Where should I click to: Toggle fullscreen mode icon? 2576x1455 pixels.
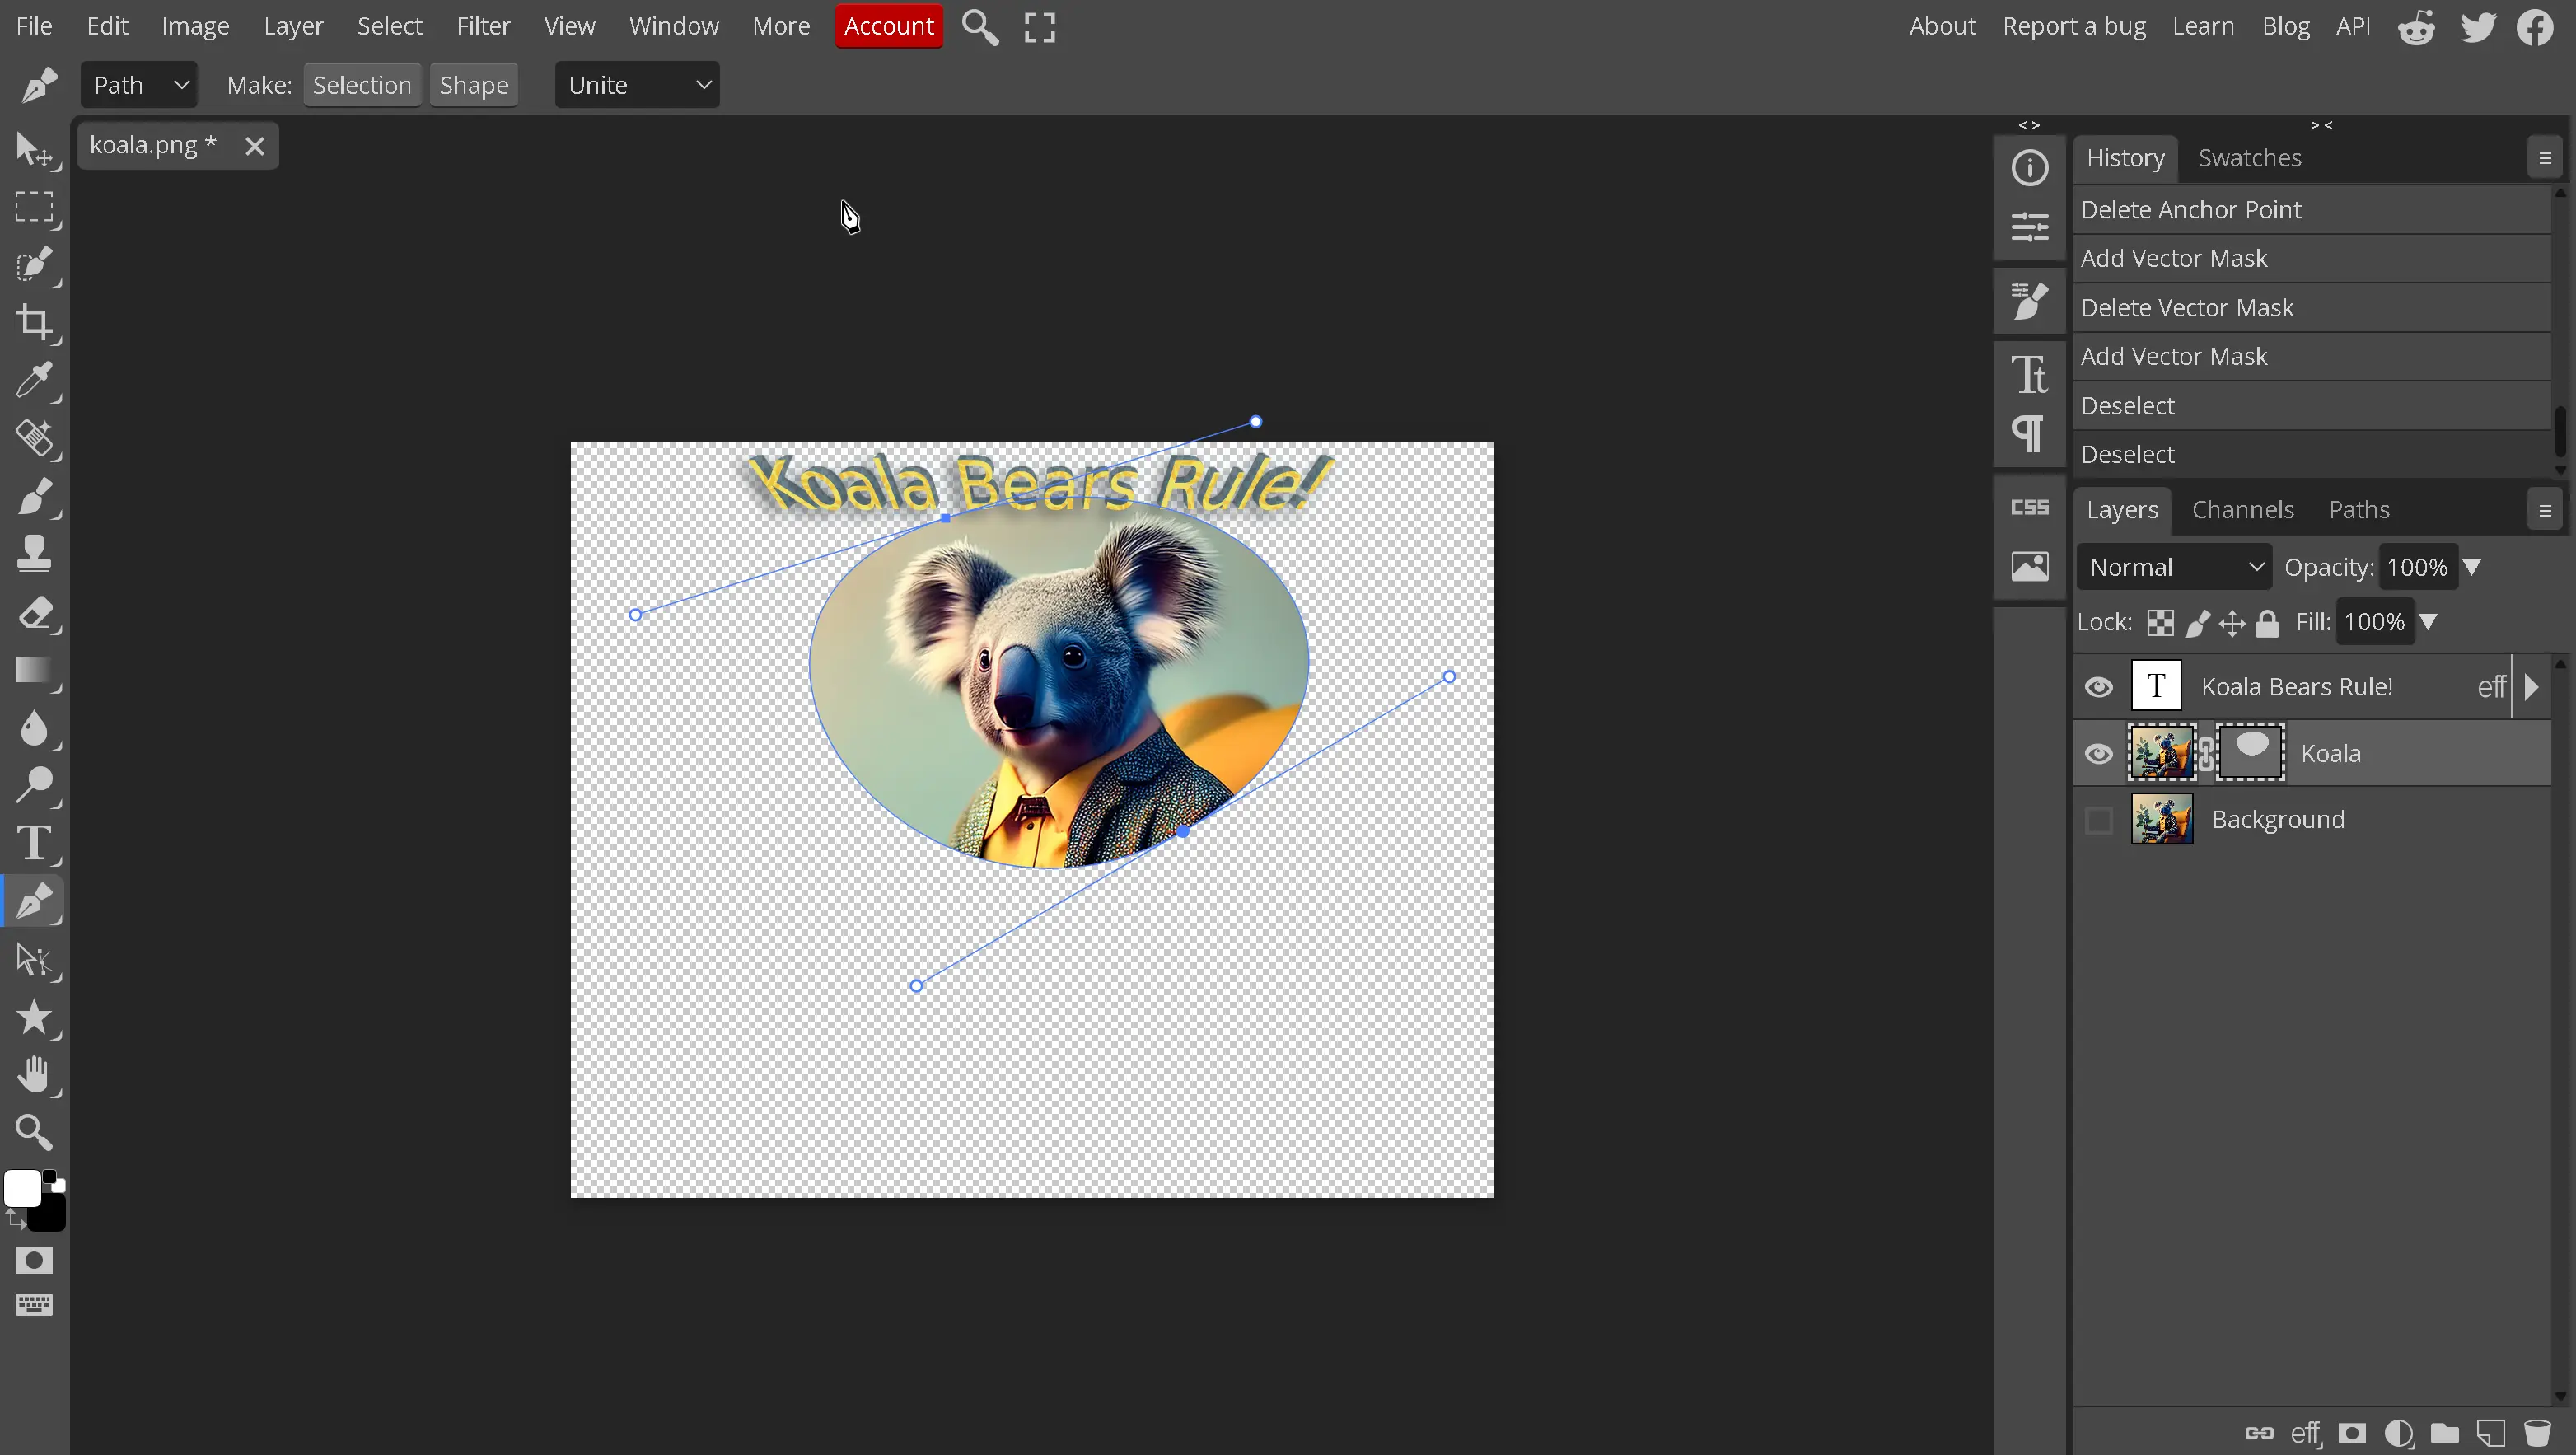point(1040,27)
